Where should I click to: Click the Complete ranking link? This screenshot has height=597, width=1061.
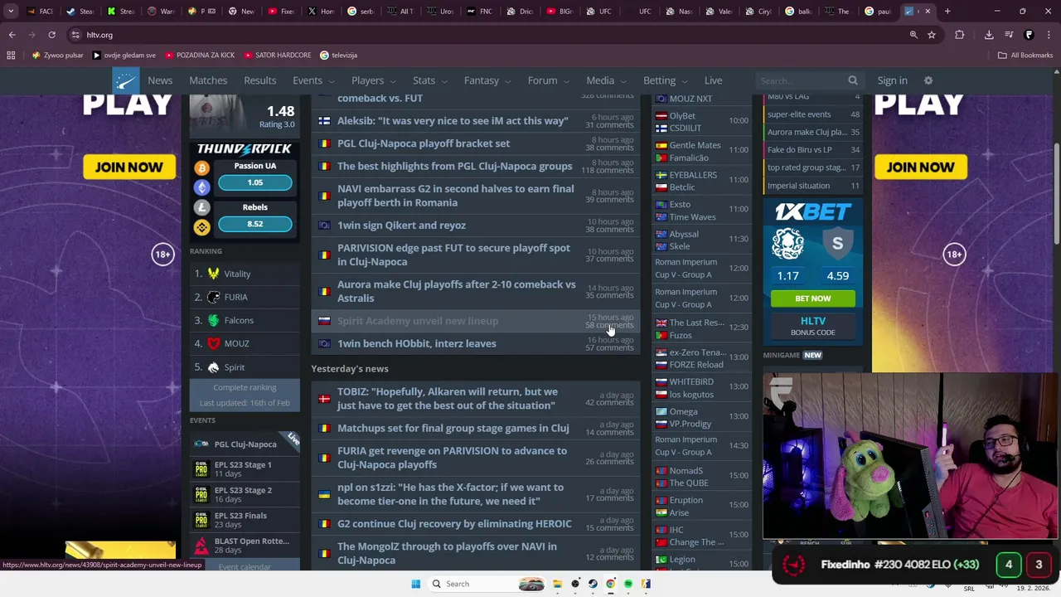[245, 387]
